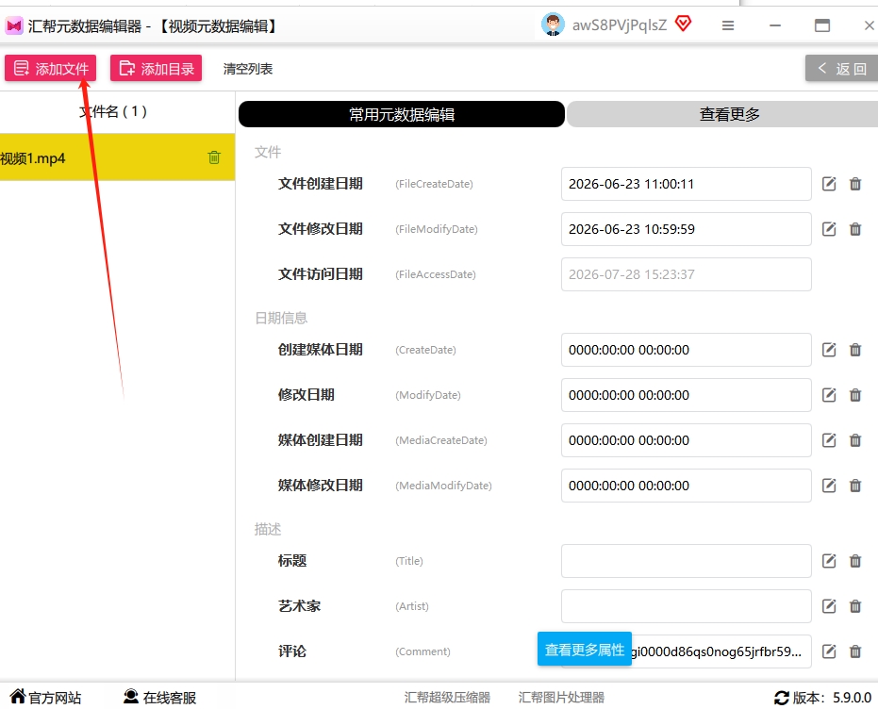The height and width of the screenshot is (709, 878).
Task: Click the edit icon for FileModifyDate
Action: tap(829, 229)
